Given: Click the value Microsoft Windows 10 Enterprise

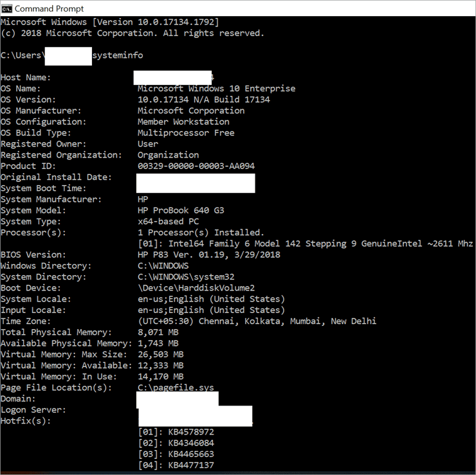Looking at the screenshot, I should 216,89.
